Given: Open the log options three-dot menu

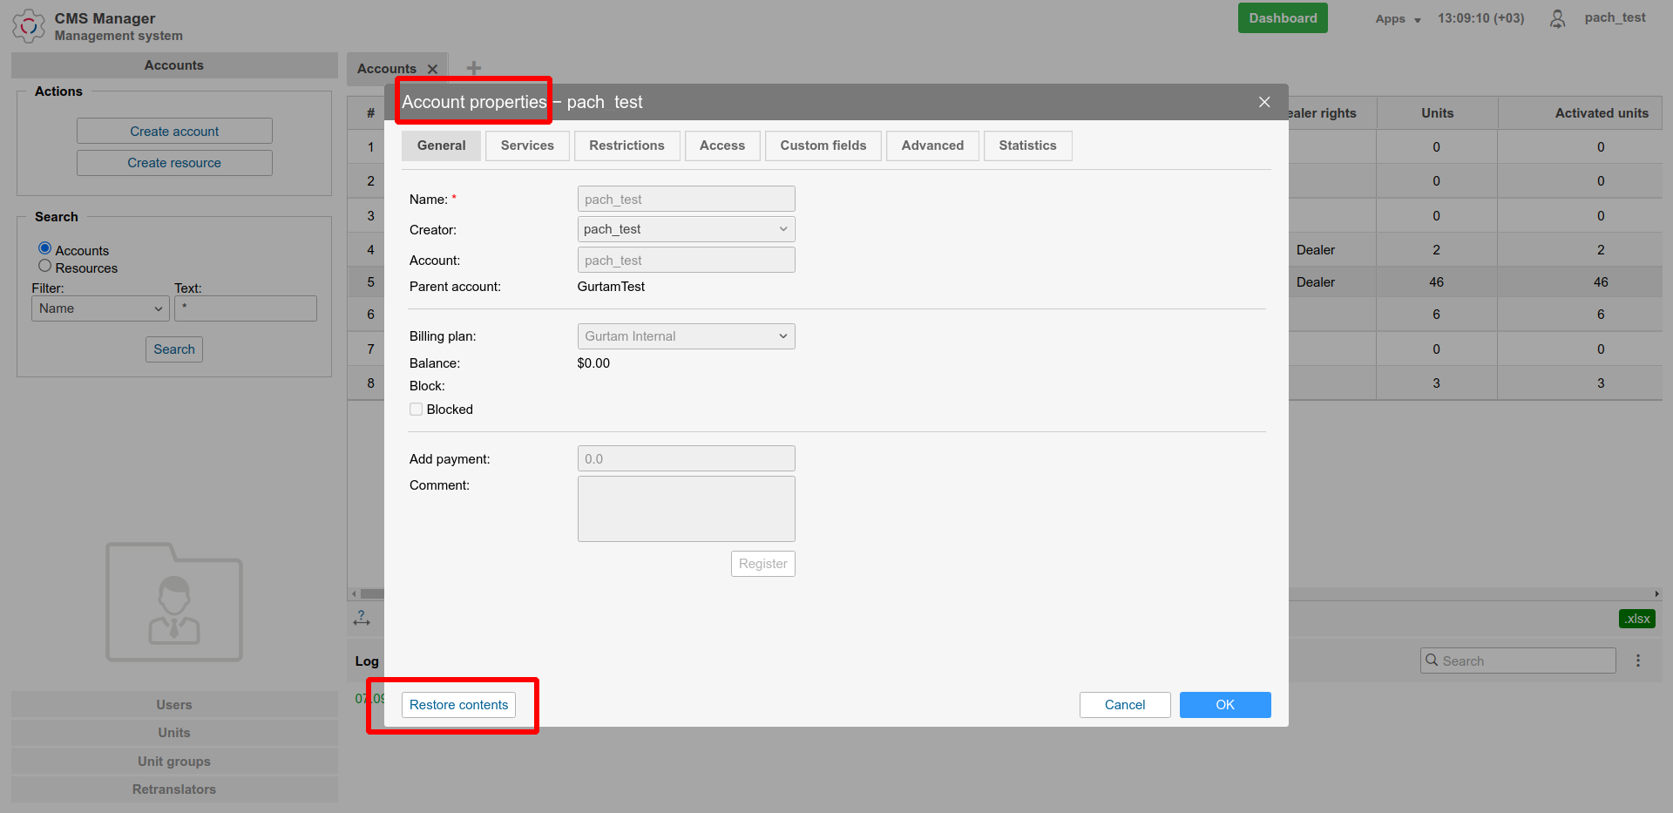Looking at the screenshot, I should [x=1638, y=661].
